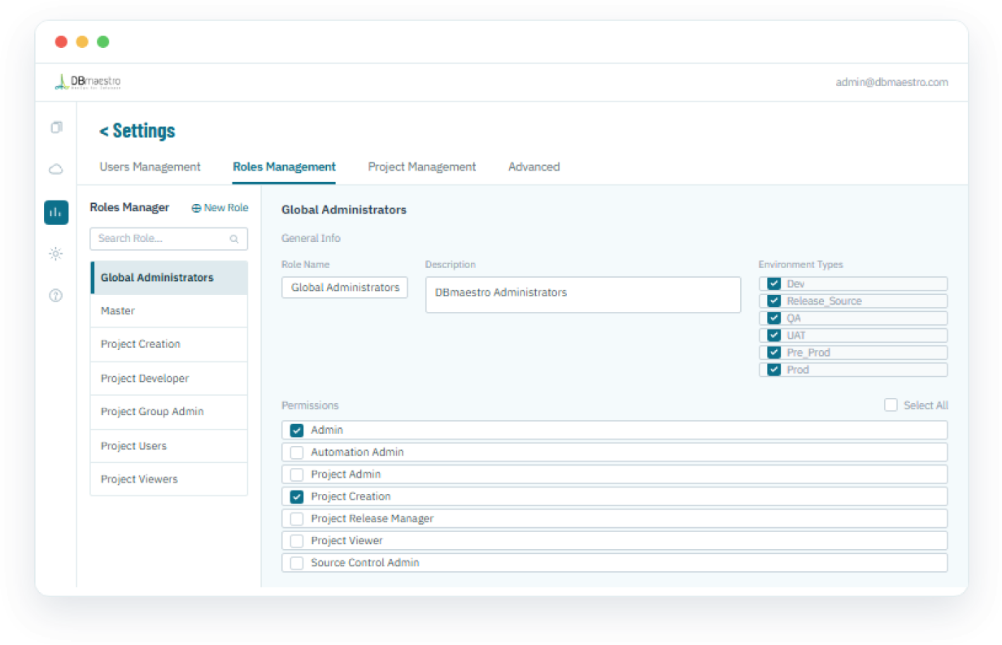Image resolution: width=1002 pixels, height=645 pixels.
Task: Select the Project Viewers role
Action: 169,479
